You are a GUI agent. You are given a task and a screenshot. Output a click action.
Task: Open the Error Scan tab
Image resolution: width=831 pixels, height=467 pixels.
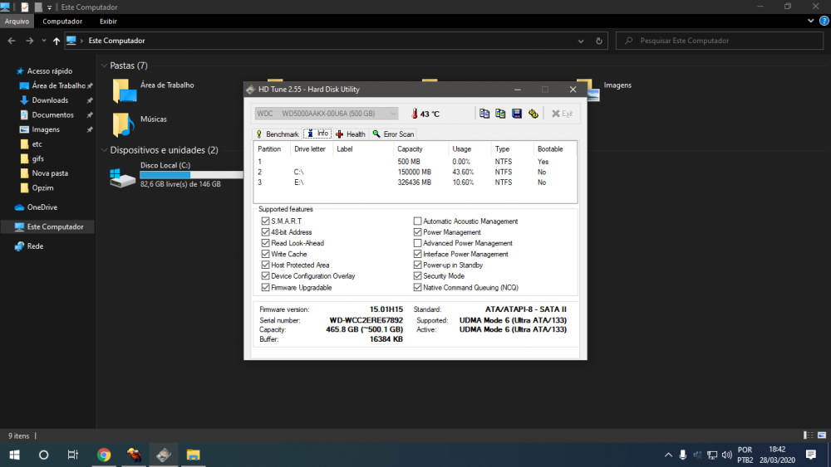click(x=393, y=134)
